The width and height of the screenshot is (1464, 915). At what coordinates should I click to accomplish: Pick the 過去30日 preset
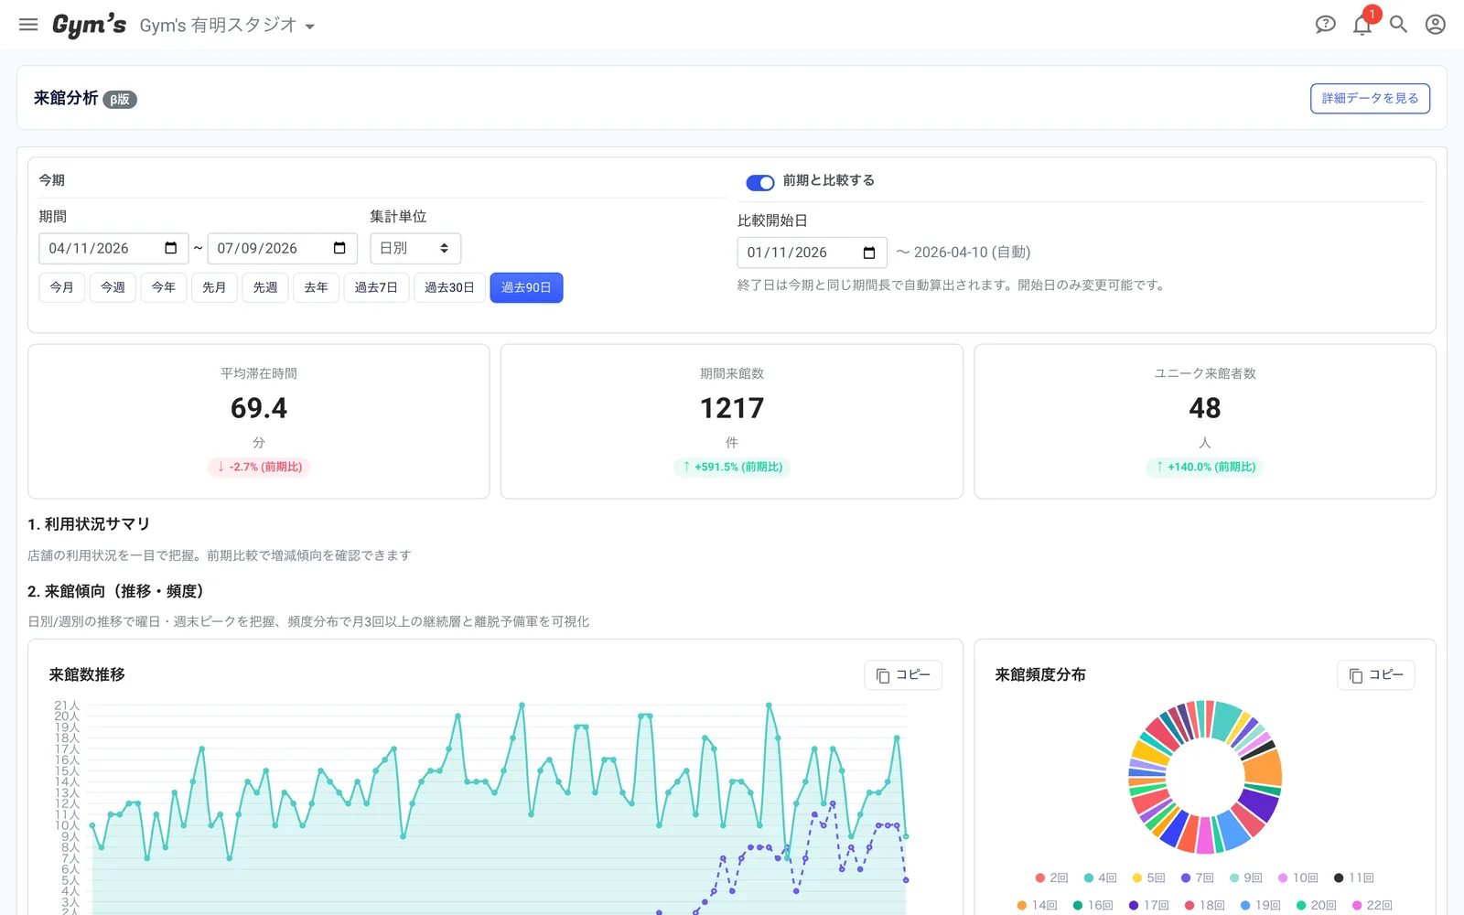449,287
